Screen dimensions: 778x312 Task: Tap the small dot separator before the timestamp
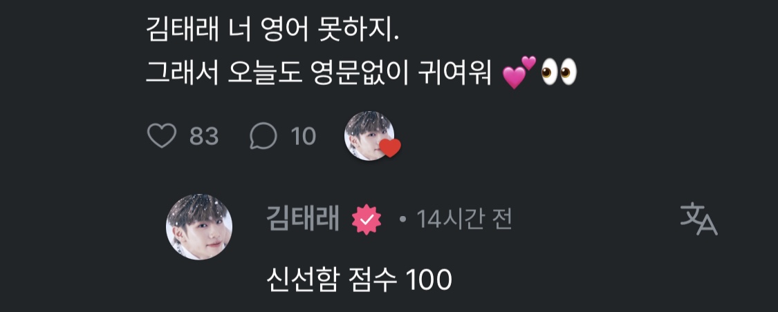coord(402,219)
